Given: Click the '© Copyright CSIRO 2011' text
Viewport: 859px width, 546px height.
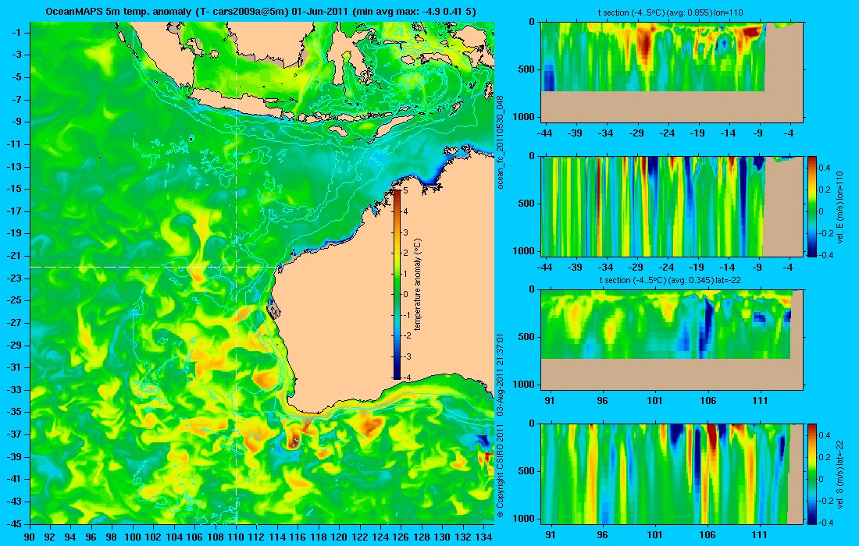Looking at the screenshot, I should coord(500,469).
